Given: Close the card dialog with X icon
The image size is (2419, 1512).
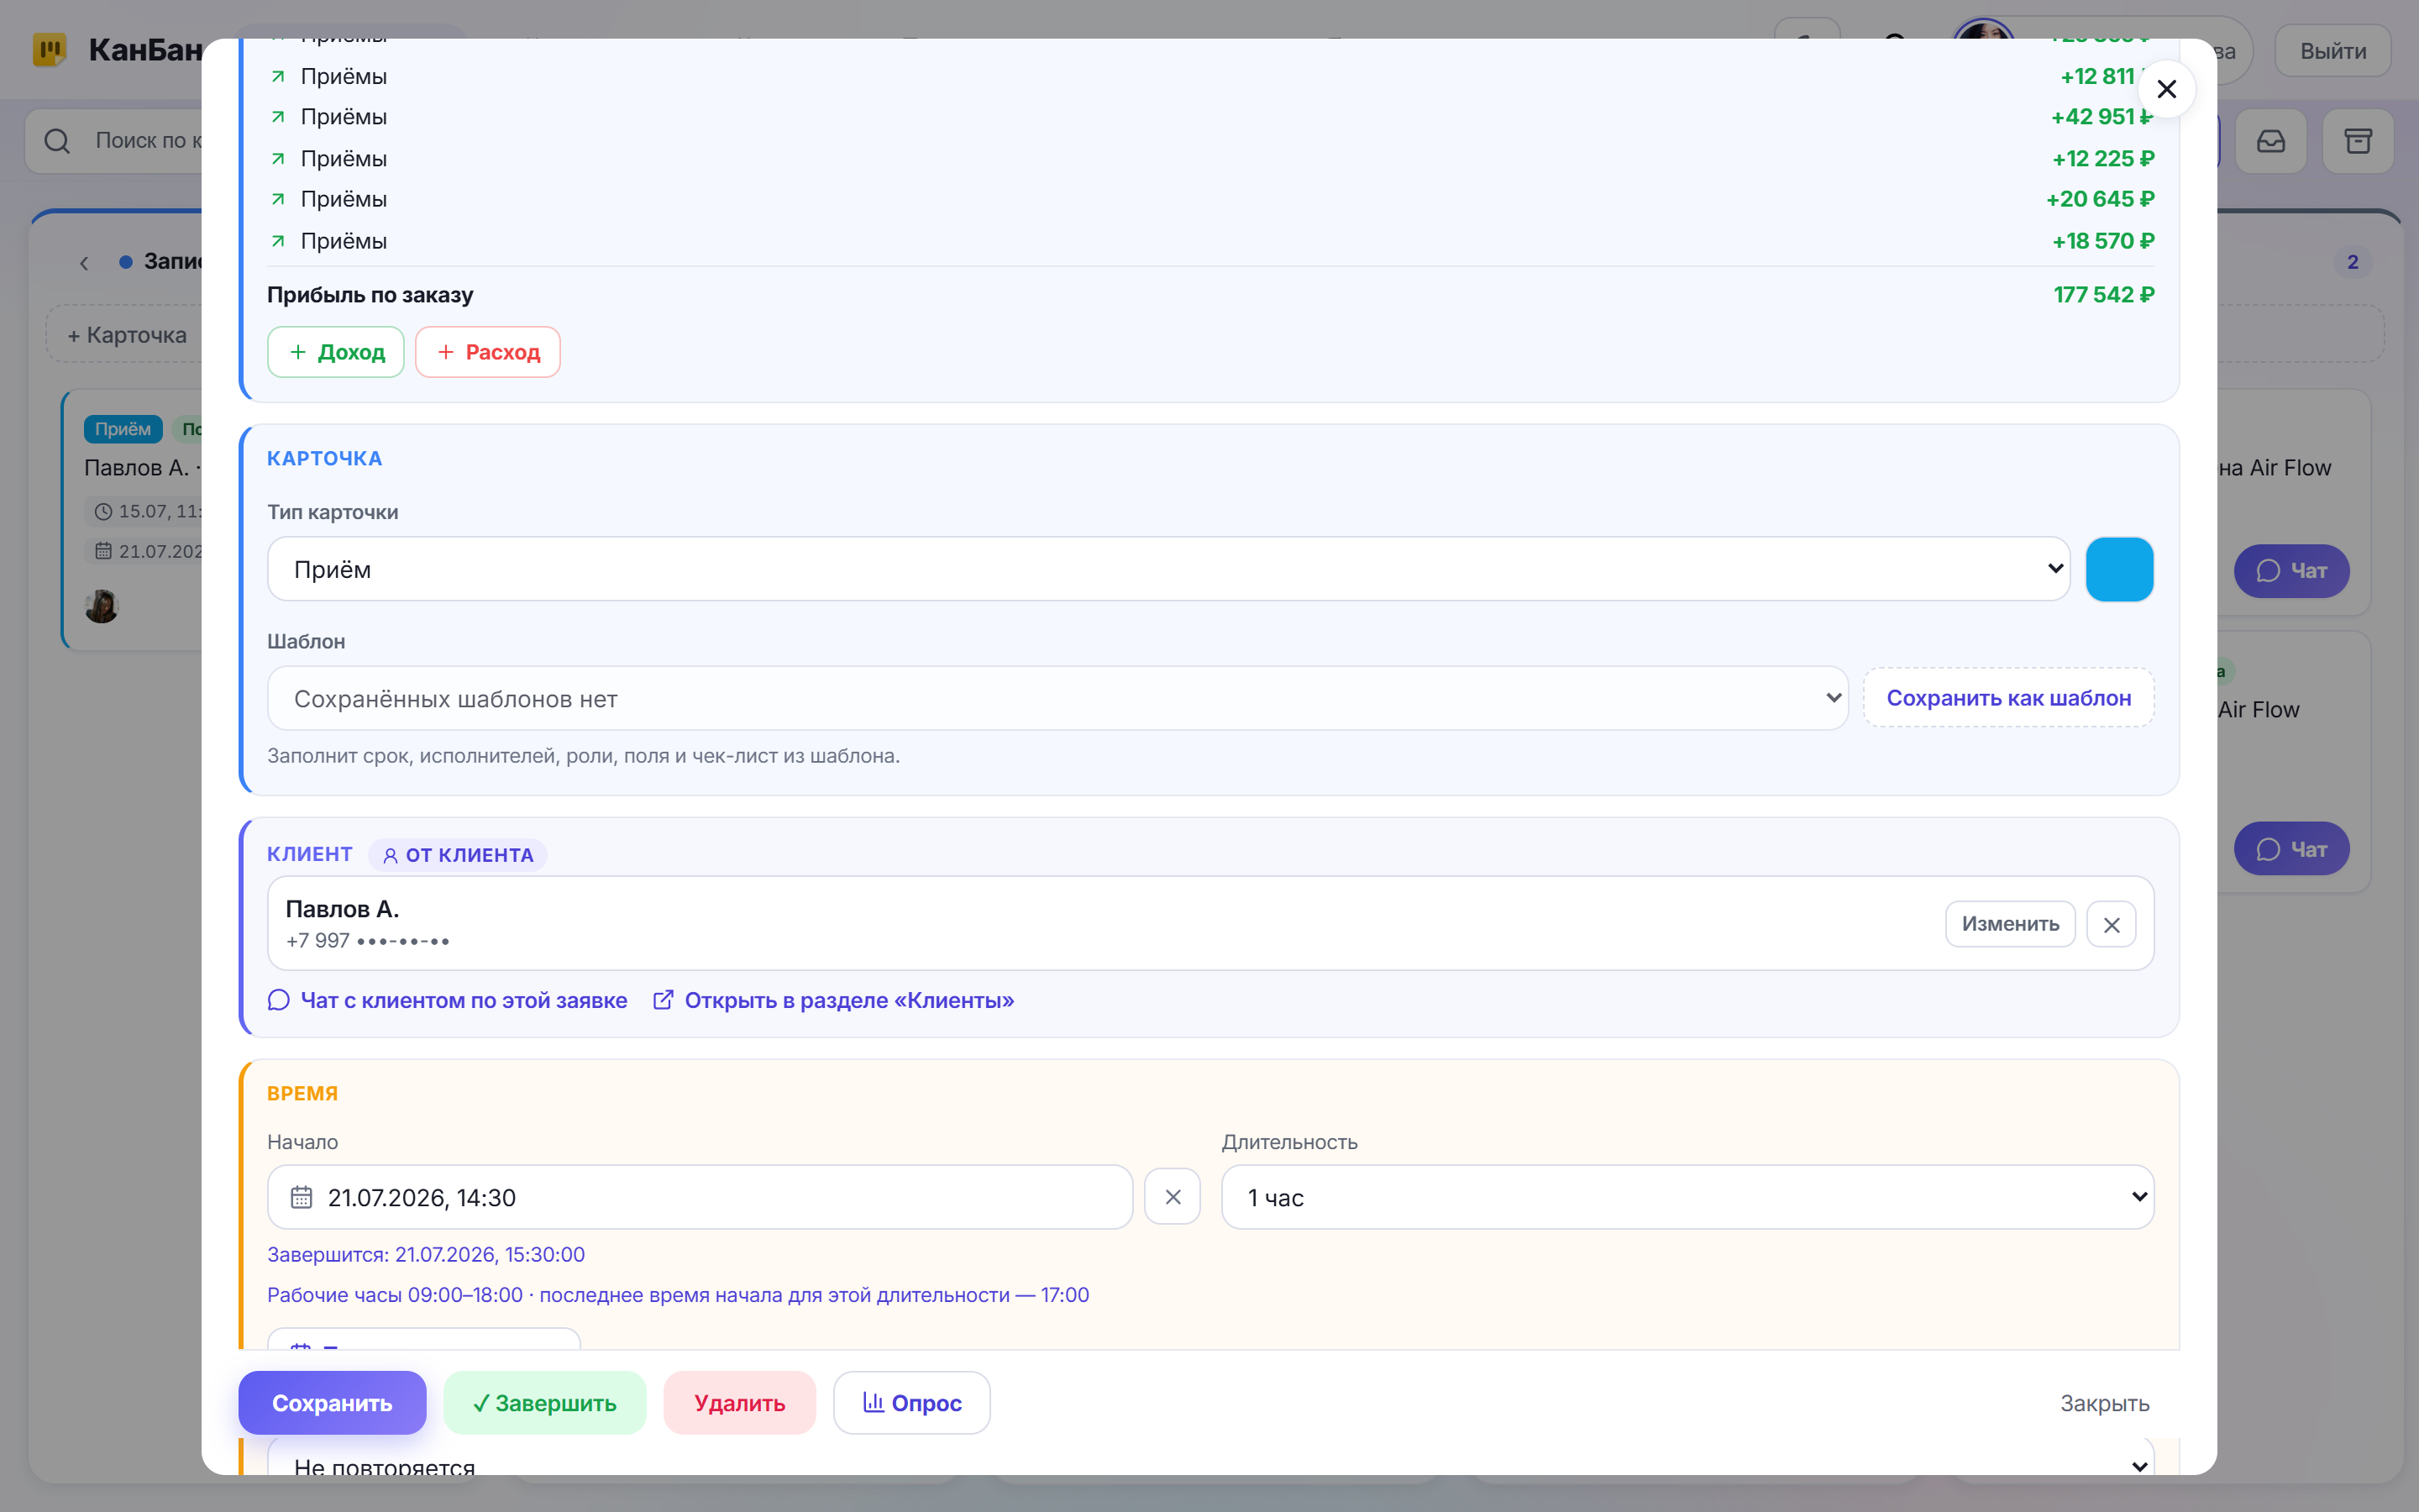Looking at the screenshot, I should (x=2166, y=89).
